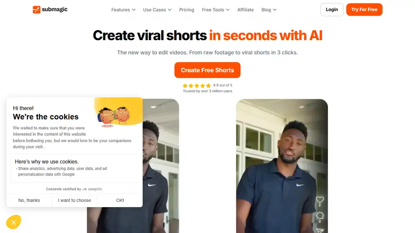Open the Affiliate menu item
Screen dimensions: 415x233
click(x=246, y=10)
